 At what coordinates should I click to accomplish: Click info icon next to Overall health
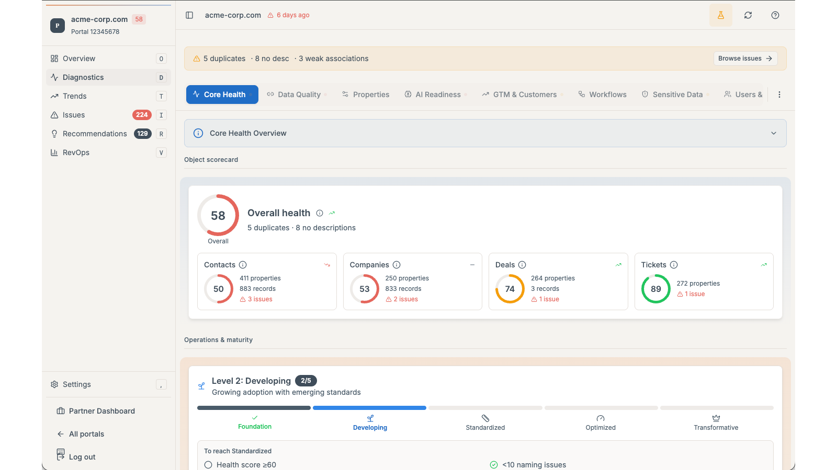click(320, 213)
